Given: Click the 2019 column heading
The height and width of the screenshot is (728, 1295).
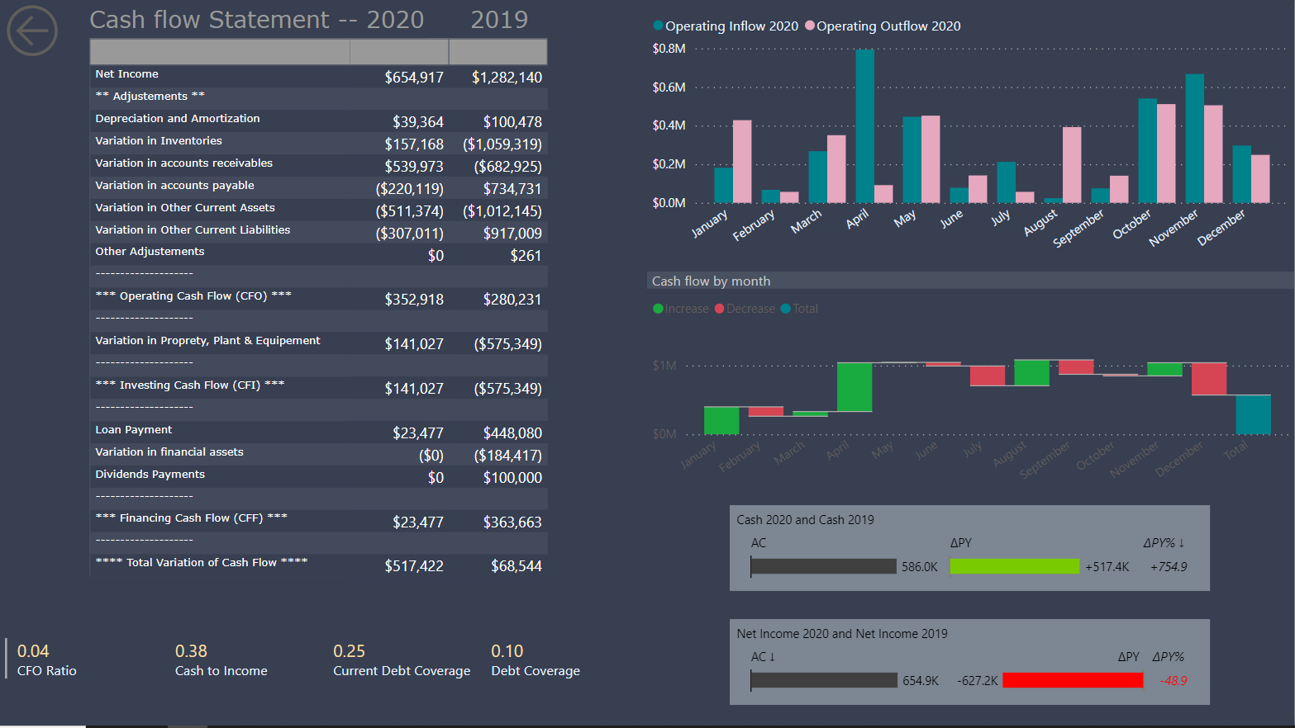Looking at the screenshot, I should point(498,20).
